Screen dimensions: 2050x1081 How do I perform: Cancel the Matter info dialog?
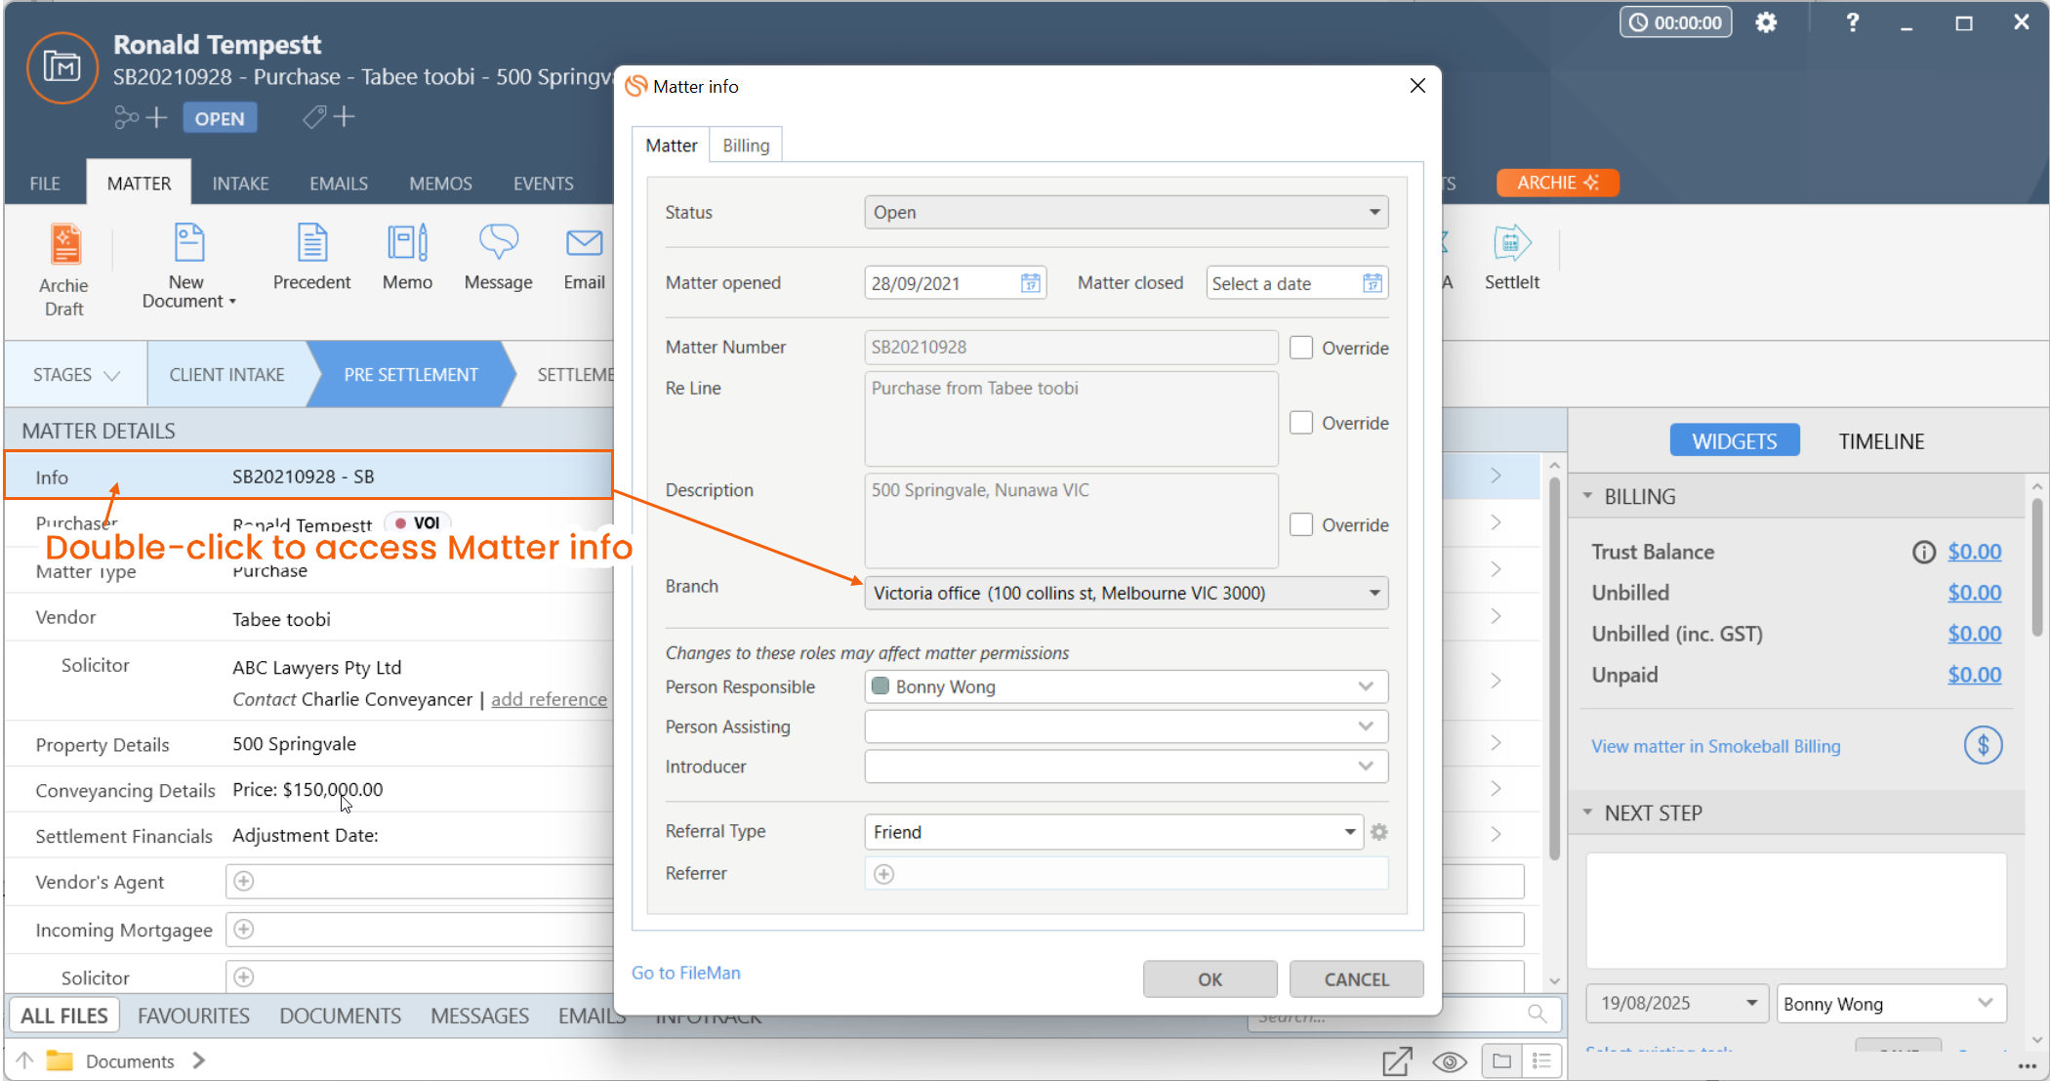[1356, 979]
